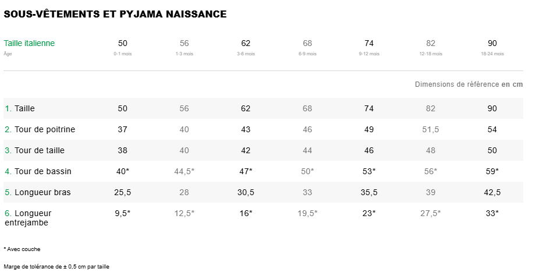Click the "Longueur entrejambe" row label
Screen dimensions: 543x279
(x=33, y=218)
